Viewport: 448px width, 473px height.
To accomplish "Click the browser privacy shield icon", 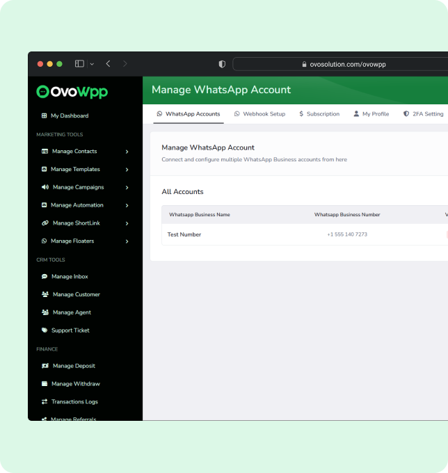I will click(222, 64).
